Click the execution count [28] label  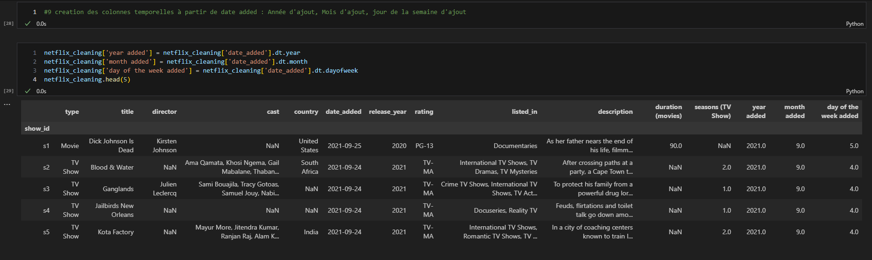(8, 23)
